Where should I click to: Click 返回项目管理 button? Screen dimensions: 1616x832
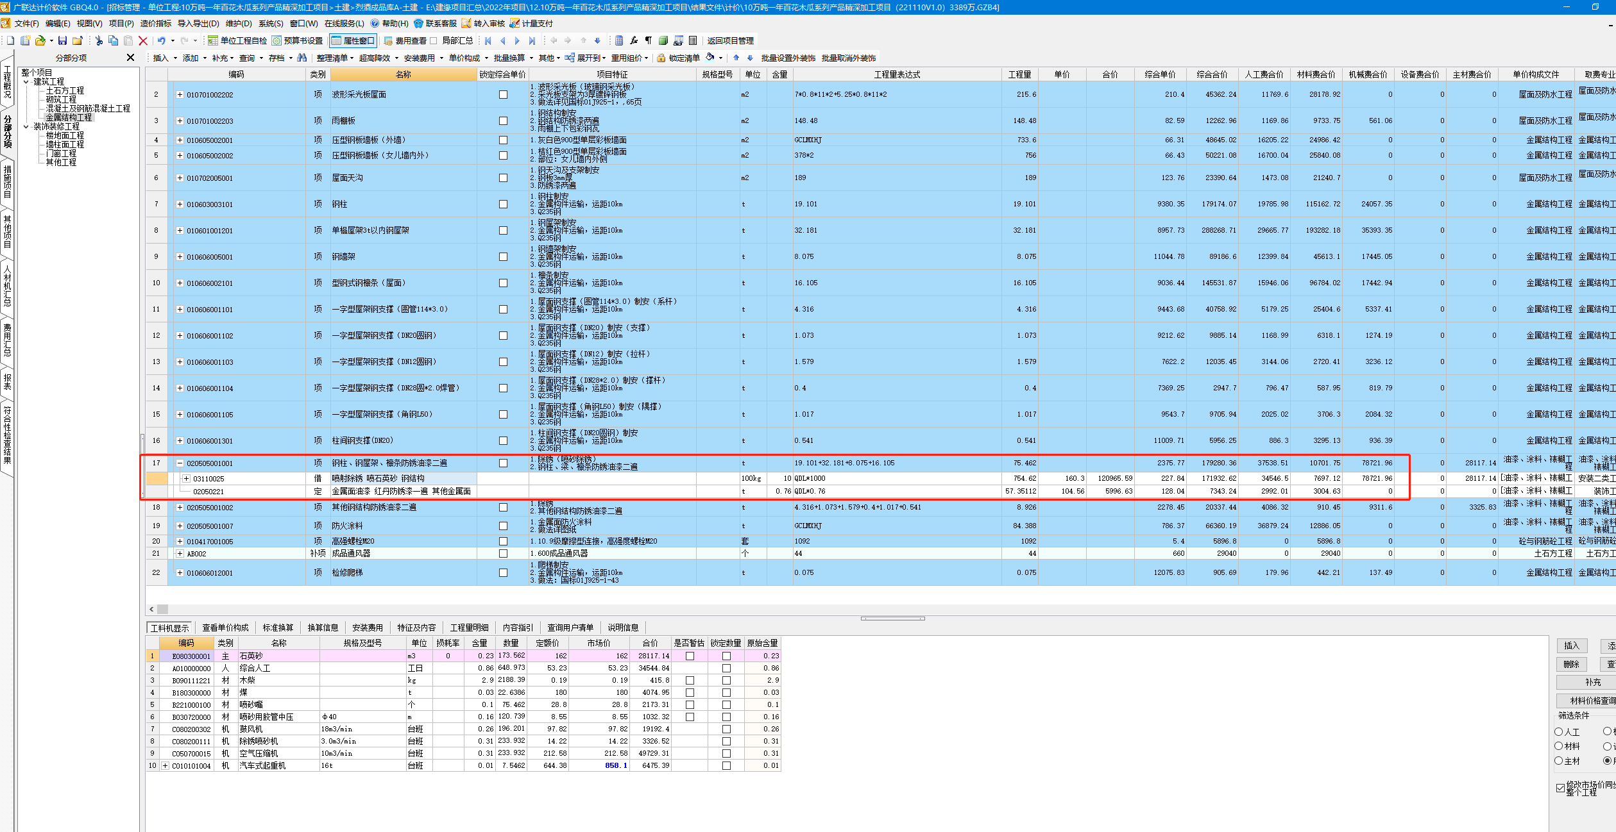730,40
